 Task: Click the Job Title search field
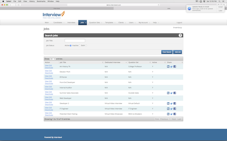(x=75, y=41)
